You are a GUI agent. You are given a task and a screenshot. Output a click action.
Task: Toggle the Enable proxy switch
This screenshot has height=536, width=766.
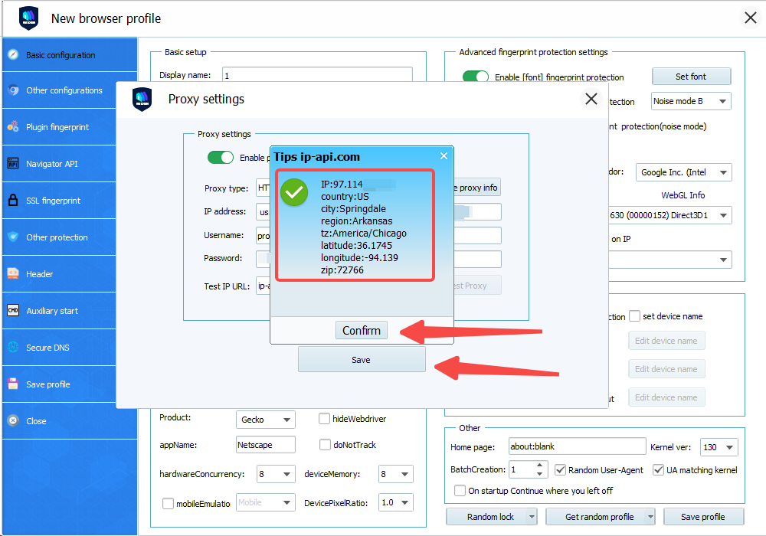[221, 158]
